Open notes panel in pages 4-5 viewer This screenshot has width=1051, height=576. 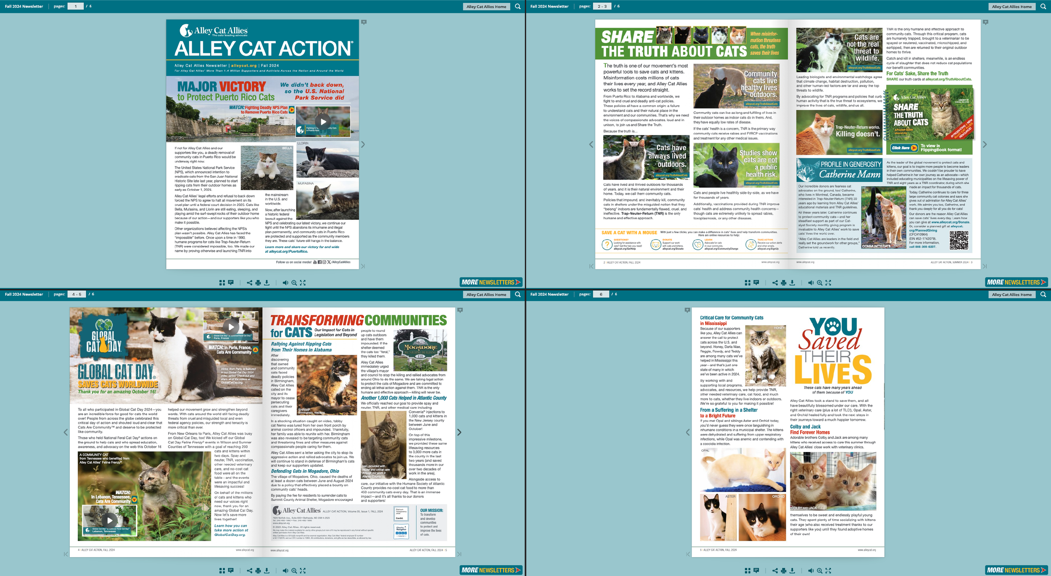pos(231,571)
